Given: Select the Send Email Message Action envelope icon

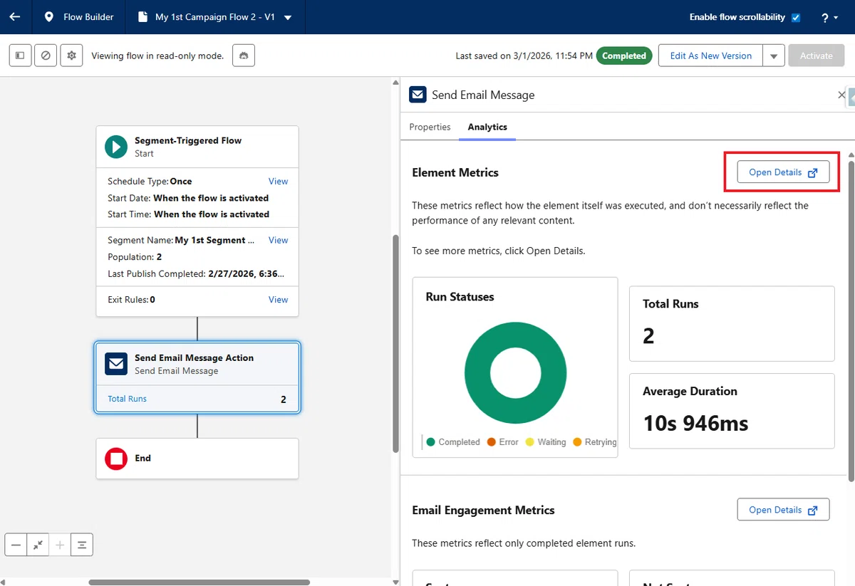Looking at the screenshot, I should 116,364.
